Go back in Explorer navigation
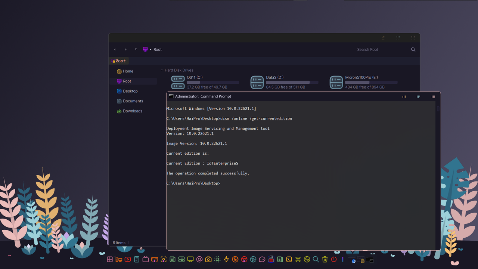478x269 pixels. (x=115, y=49)
